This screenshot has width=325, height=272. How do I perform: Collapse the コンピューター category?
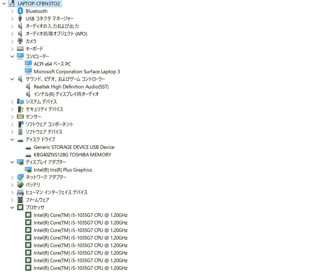(x=12, y=56)
